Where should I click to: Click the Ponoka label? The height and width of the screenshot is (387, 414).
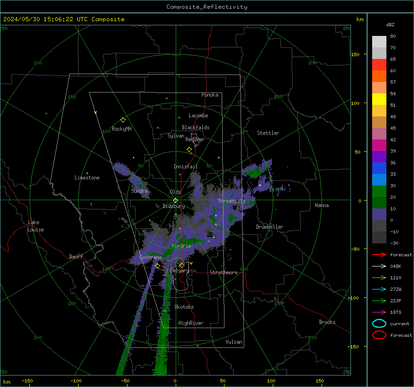(210, 95)
